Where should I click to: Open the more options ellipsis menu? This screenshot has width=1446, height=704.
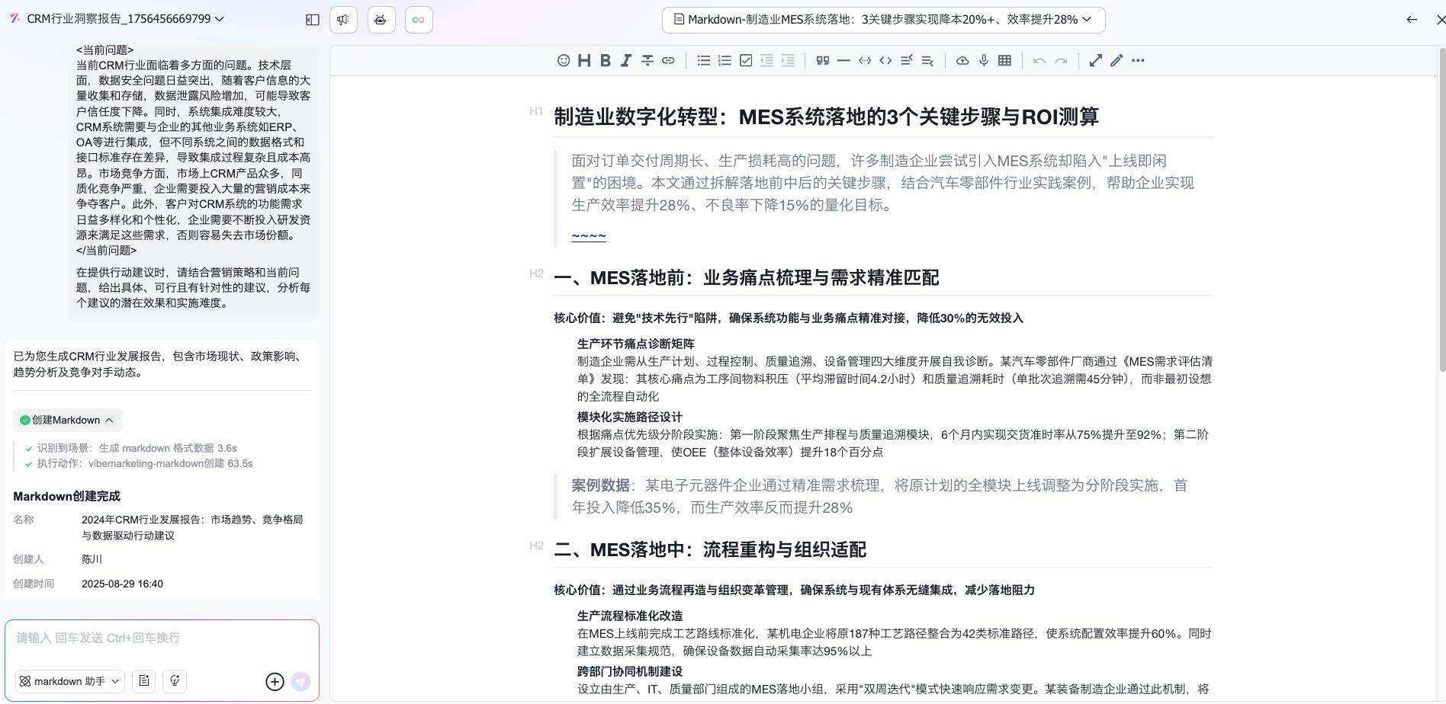point(1138,60)
